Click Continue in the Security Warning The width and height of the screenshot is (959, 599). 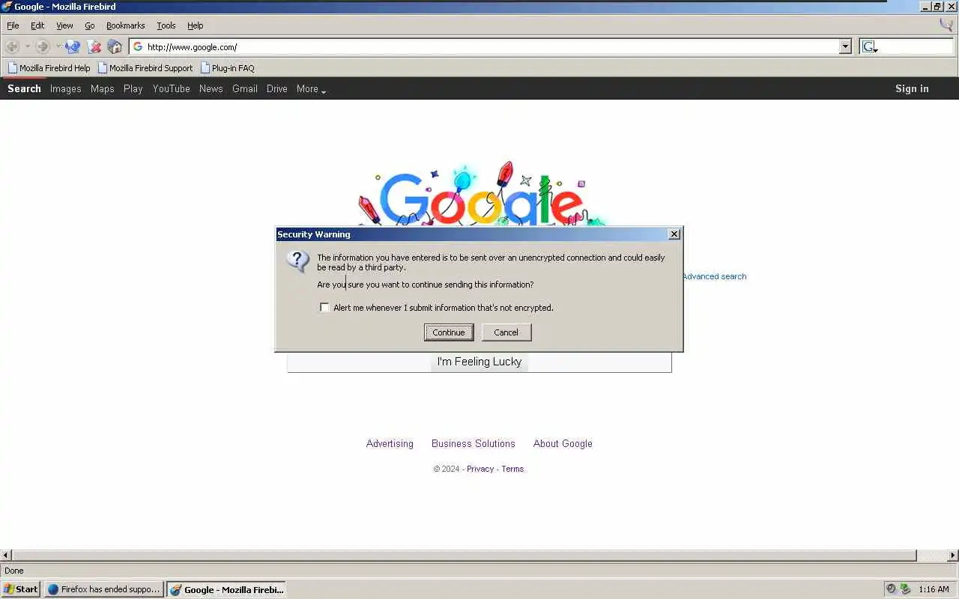tap(449, 332)
